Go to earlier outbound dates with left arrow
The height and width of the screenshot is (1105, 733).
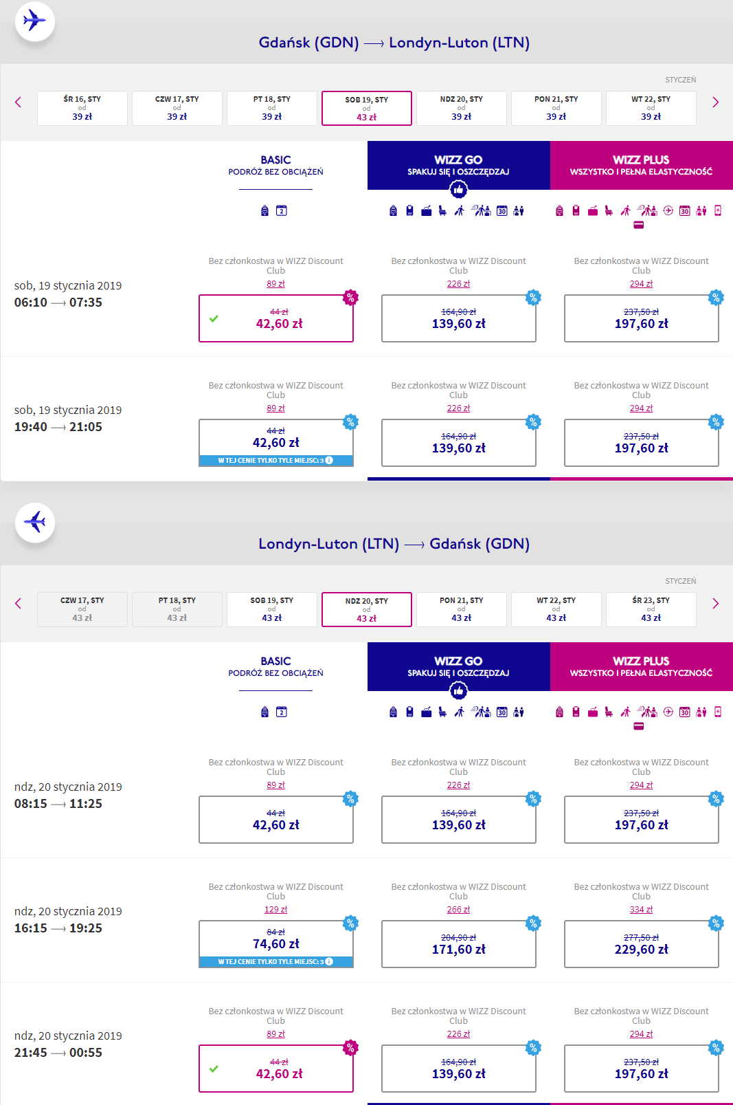point(18,102)
